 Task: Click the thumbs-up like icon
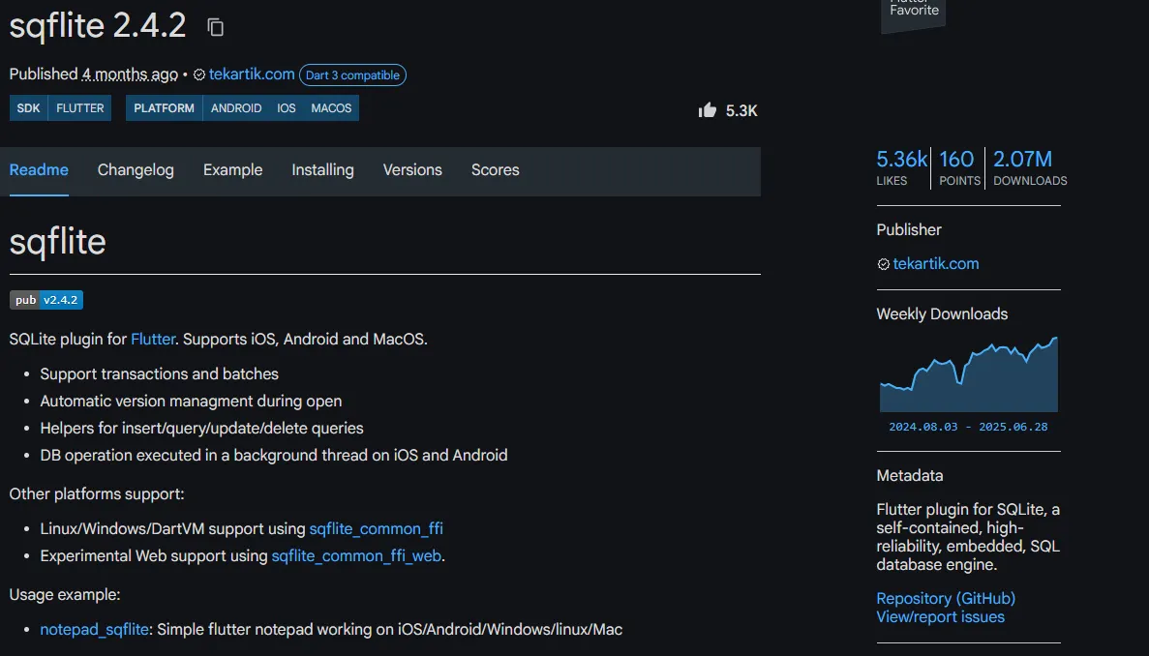(708, 110)
